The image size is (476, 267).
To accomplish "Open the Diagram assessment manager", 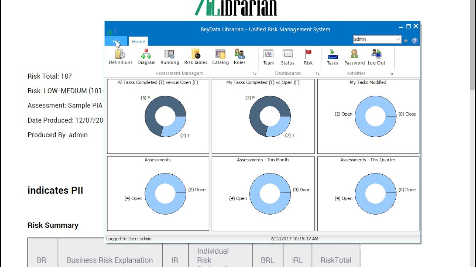I will [146, 57].
